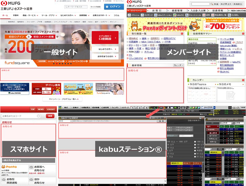Screen dimensions: 246x186
Task: Open お客様へお知らせ on smartphone site
Action: pyautogui.click(x=42, y=170)
